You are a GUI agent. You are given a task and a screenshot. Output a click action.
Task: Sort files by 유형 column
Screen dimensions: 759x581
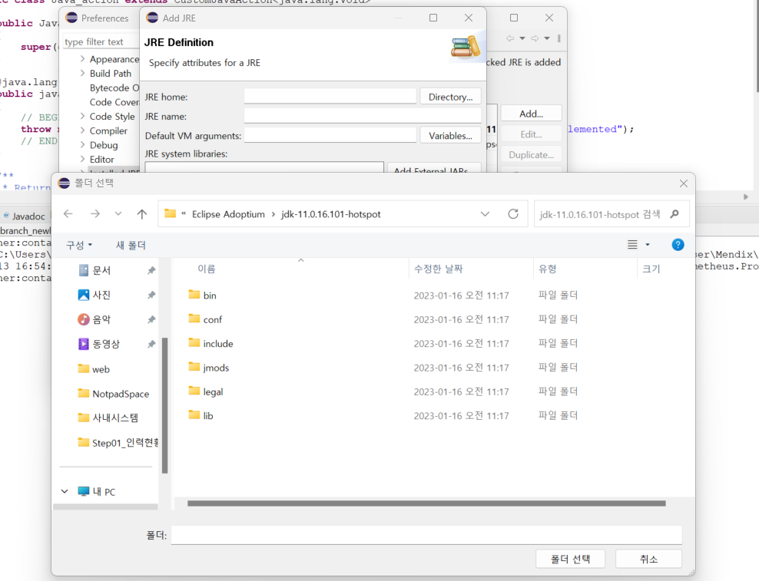(x=548, y=269)
